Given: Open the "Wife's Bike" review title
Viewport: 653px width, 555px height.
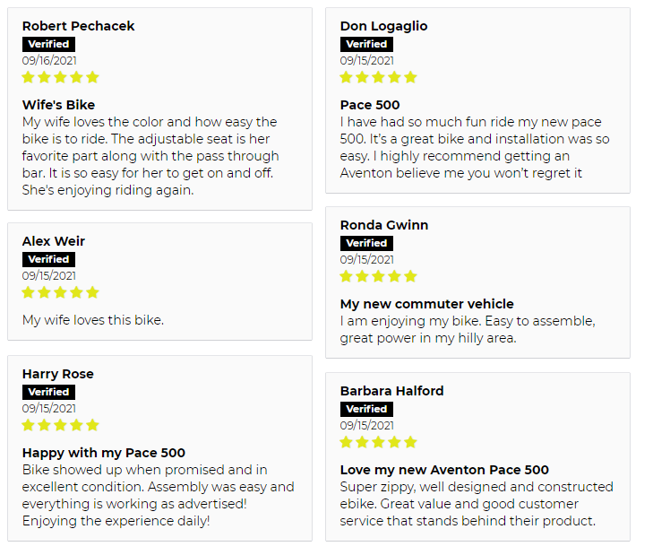Looking at the screenshot, I should (x=59, y=105).
